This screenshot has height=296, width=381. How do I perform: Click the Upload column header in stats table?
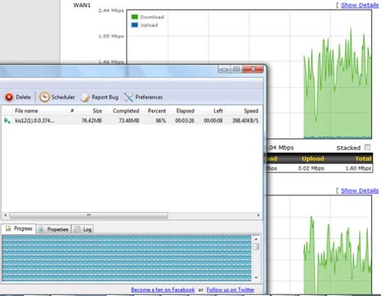[313, 159]
